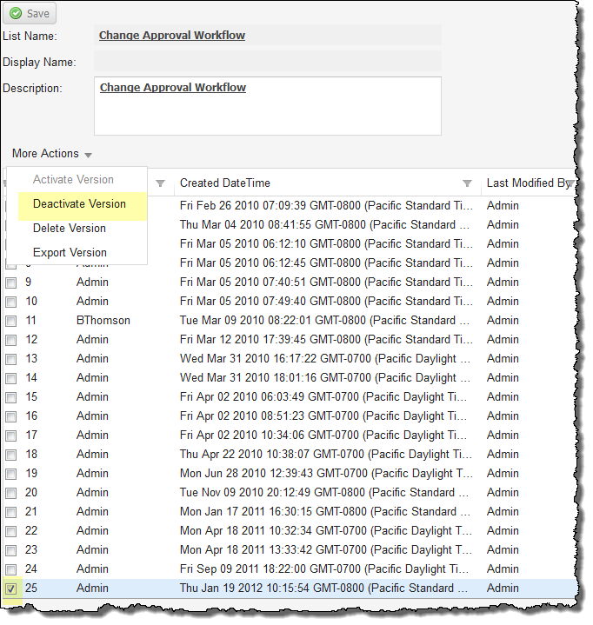Click the List Name field
Screen dimensions: 593x625
[x=268, y=35]
